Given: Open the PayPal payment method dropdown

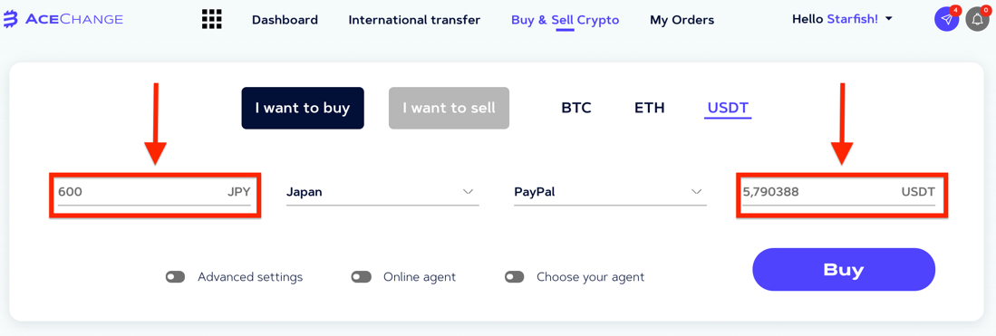Looking at the screenshot, I should pos(610,192).
